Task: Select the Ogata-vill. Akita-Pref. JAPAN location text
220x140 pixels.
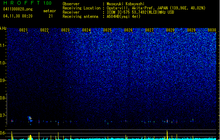Action: (156, 8)
